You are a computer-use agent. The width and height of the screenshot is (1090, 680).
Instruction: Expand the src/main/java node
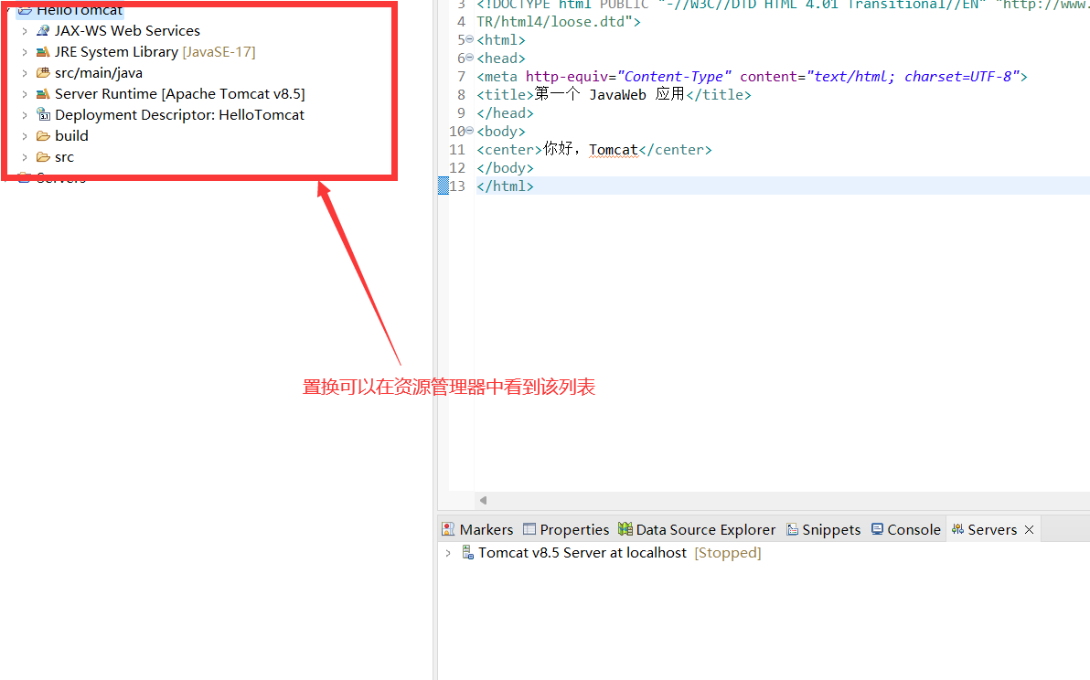tap(25, 73)
